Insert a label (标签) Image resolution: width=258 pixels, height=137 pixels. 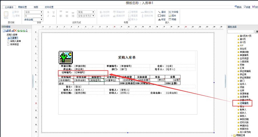tap(162, 20)
